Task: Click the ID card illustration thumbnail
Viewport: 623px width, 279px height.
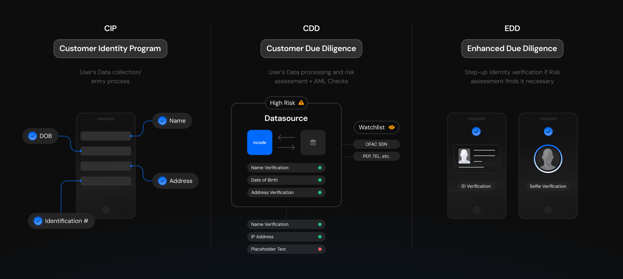Action: [x=477, y=159]
